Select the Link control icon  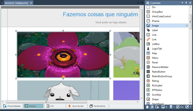tap(148, 39)
